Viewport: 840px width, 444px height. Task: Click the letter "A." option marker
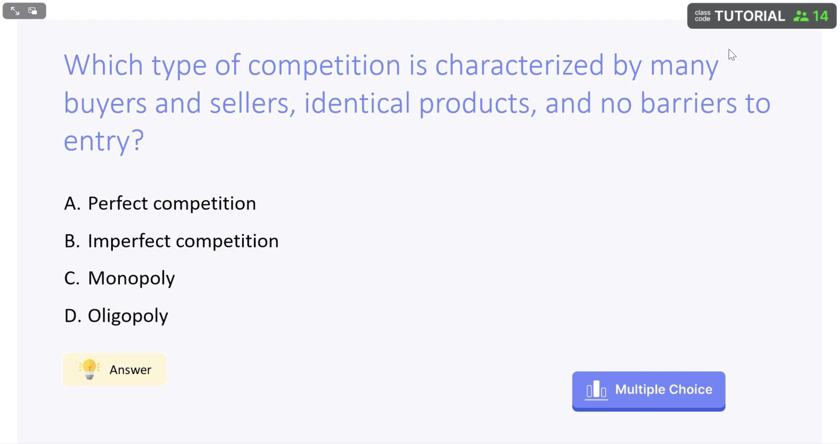pos(72,203)
